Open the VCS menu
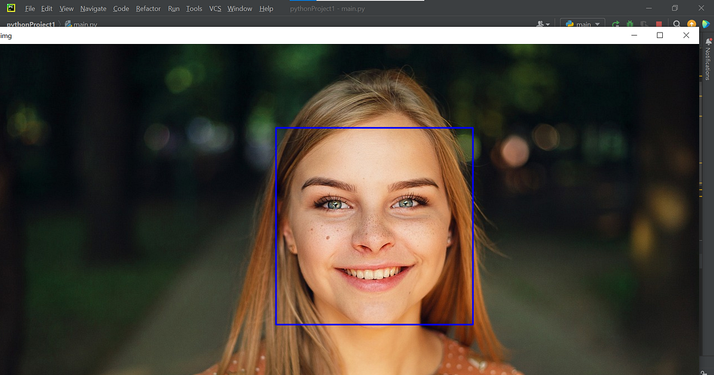The image size is (714, 375). coord(215,8)
